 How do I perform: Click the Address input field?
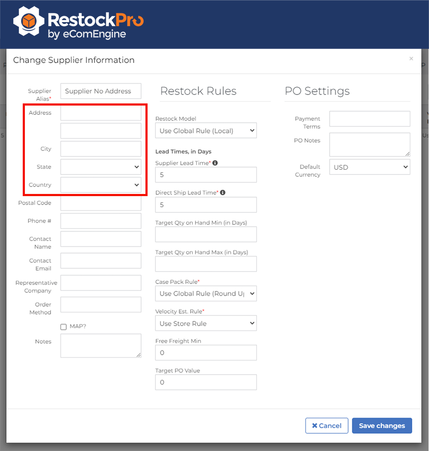[100, 113]
